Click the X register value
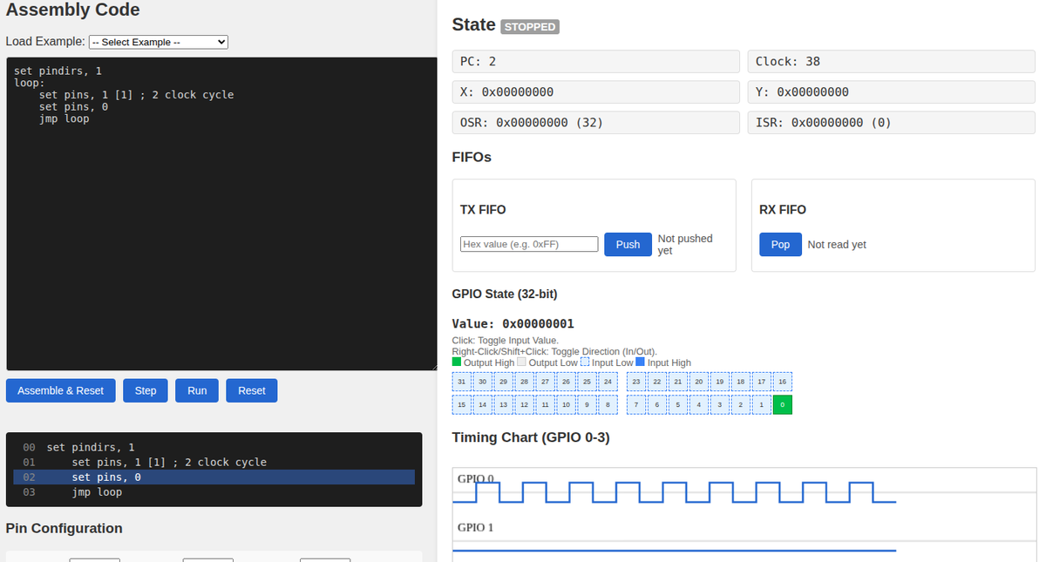 595,91
